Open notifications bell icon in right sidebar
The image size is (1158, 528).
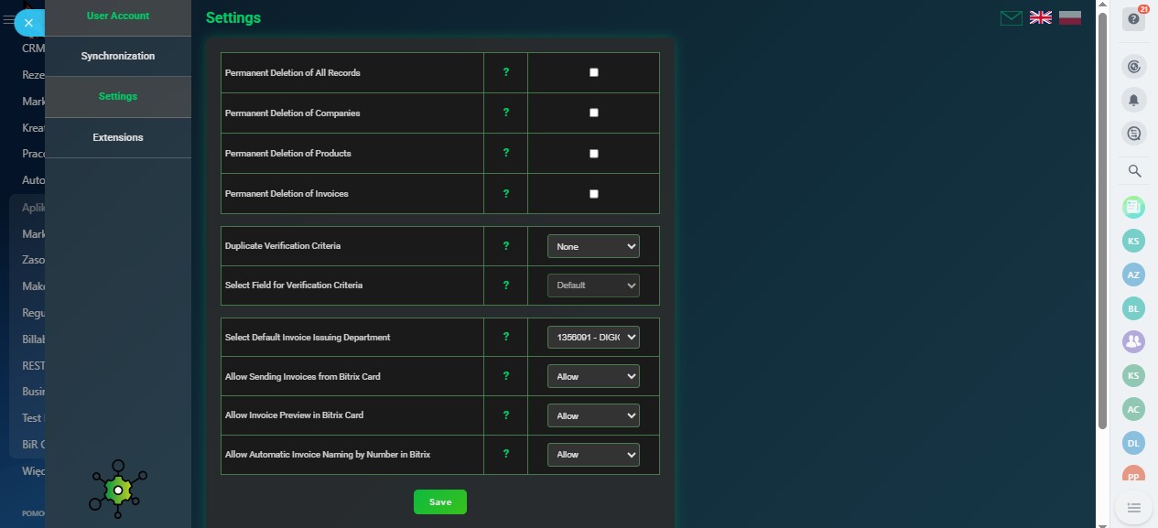(1134, 100)
